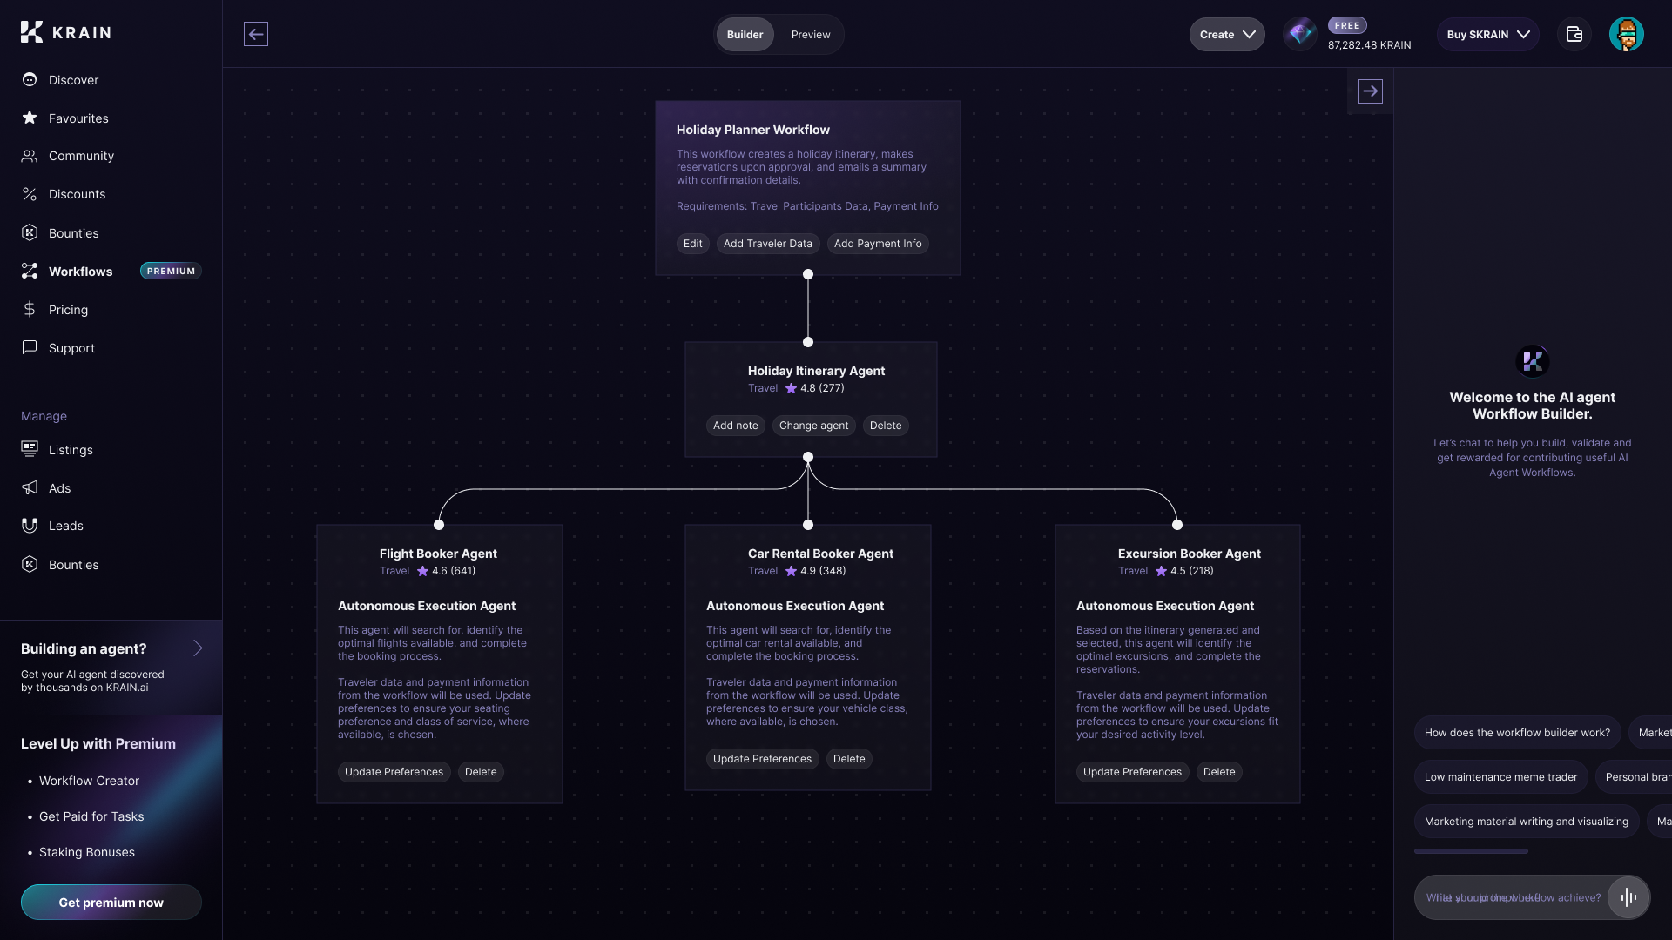Screen dimensions: 1672x940
Task: Click the gem rewards icon
Action: click(1300, 34)
